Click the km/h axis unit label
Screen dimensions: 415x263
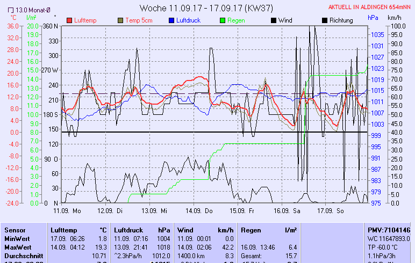(x=395, y=18)
